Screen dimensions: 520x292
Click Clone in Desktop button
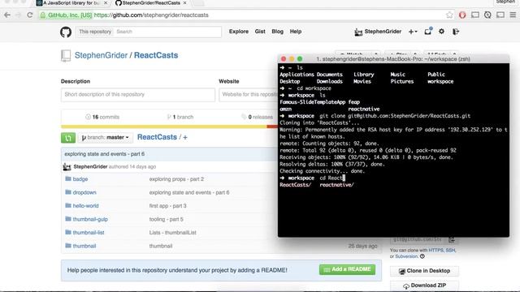(424, 271)
